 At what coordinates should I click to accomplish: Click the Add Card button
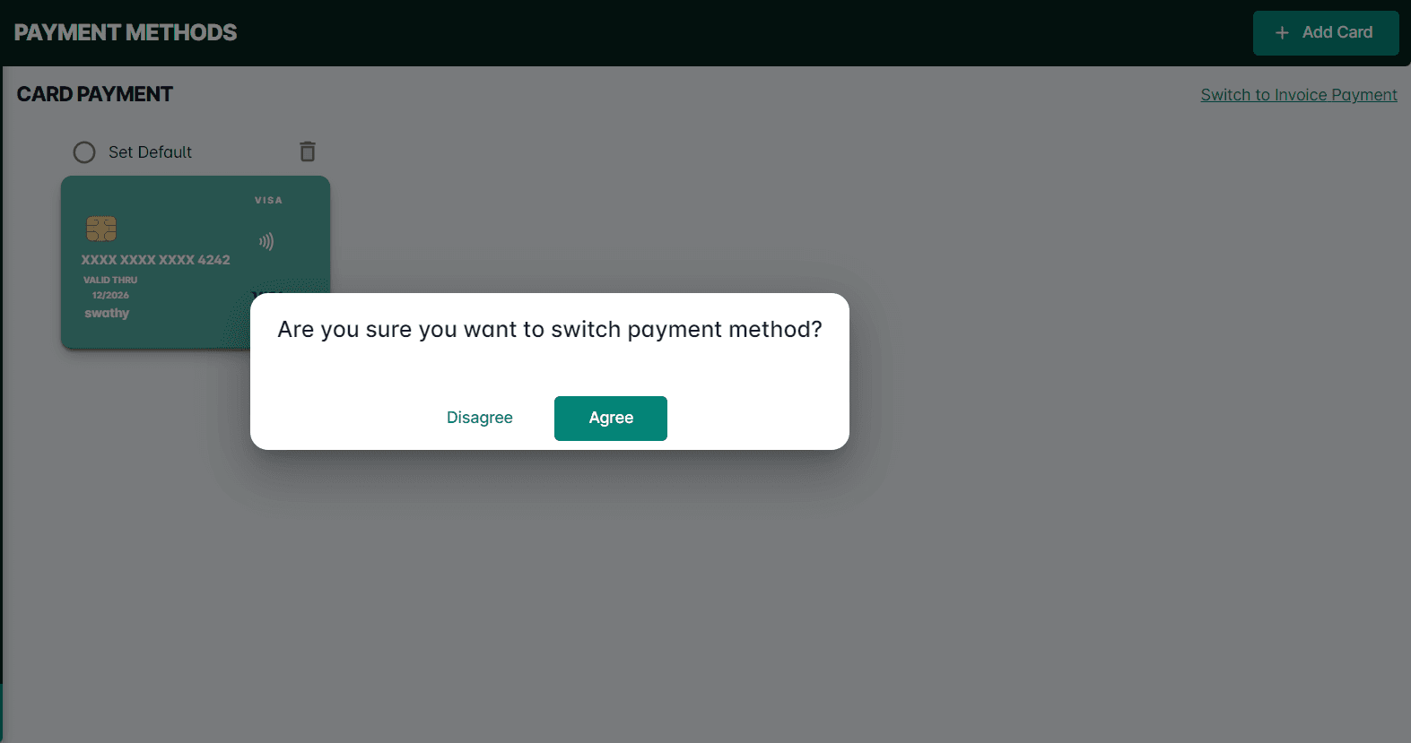(1326, 33)
